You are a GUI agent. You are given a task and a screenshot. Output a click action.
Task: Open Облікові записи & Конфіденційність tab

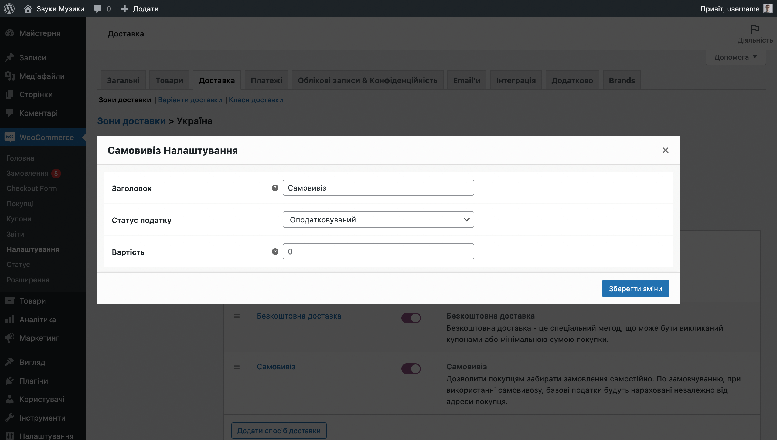[x=367, y=80]
